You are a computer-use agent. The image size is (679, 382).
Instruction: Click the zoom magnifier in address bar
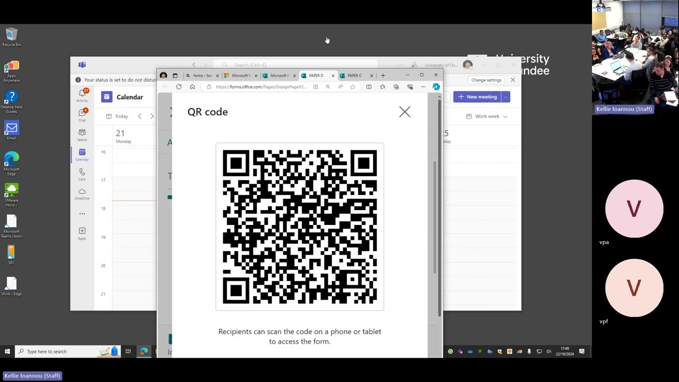(328, 87)
